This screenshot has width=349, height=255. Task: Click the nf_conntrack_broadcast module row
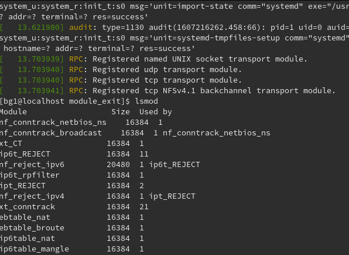(x=135, y=133)
